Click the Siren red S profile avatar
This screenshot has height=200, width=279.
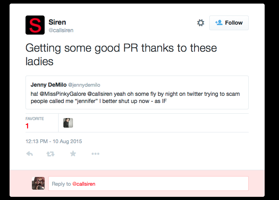coord(35,25)
